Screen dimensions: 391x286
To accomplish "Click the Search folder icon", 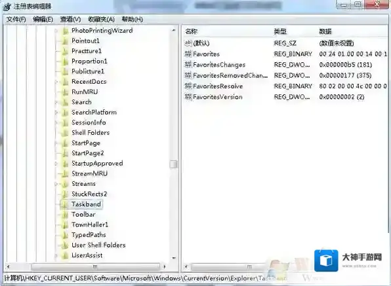I will [65, 102].
